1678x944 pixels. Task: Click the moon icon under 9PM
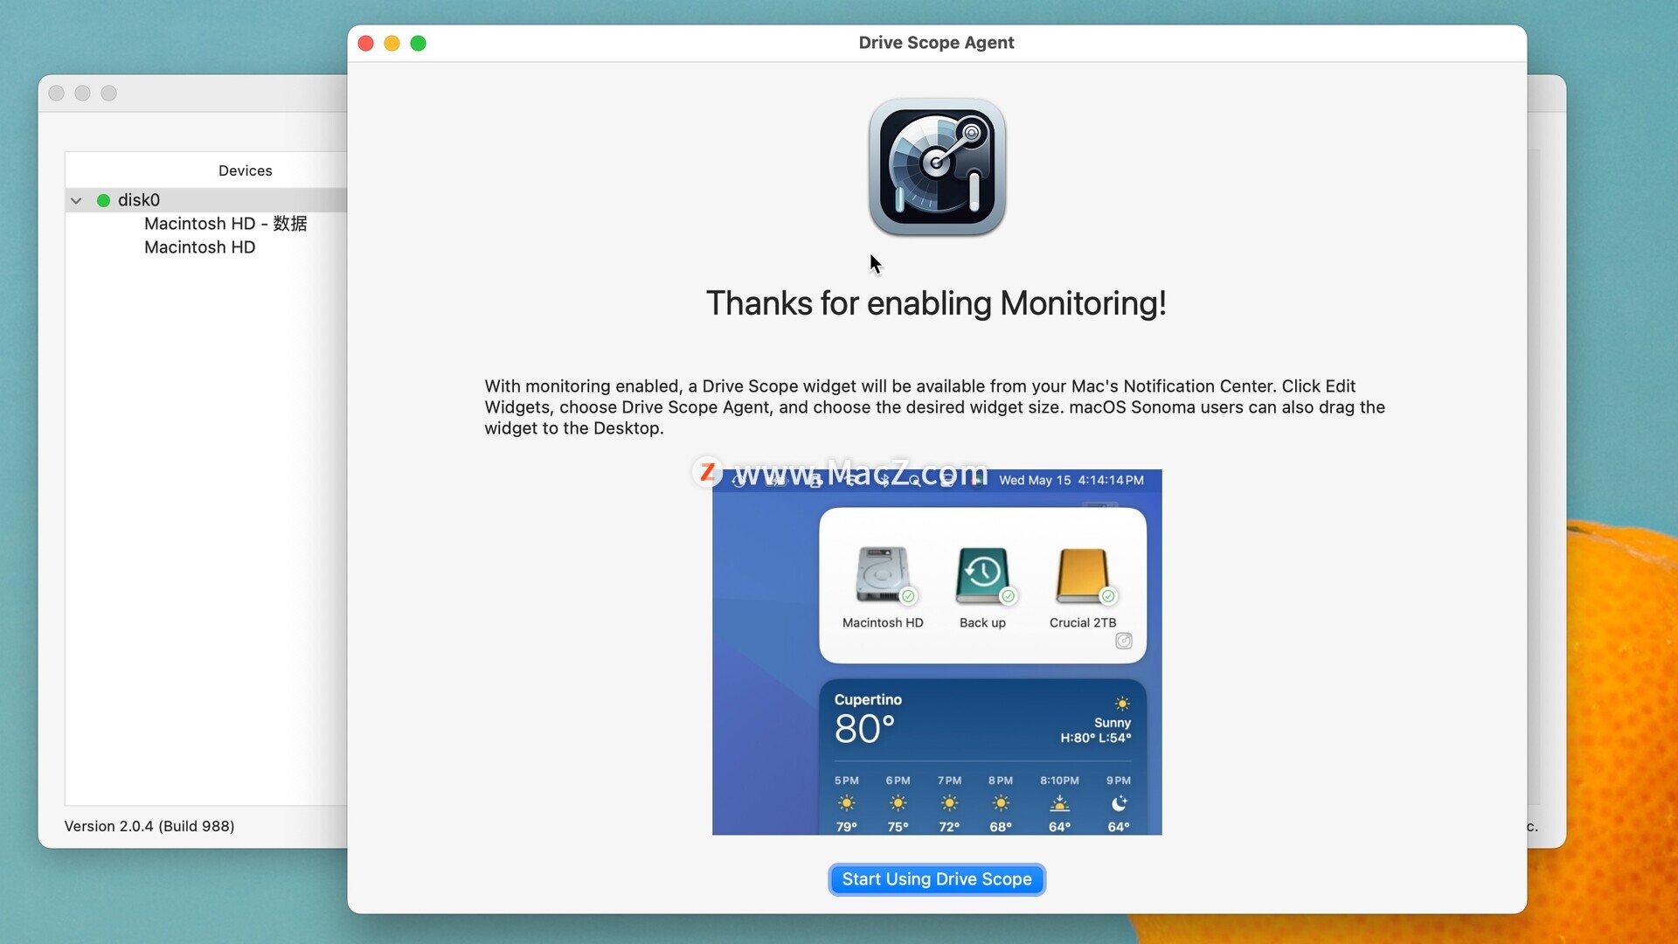[x=1119, y=803]
